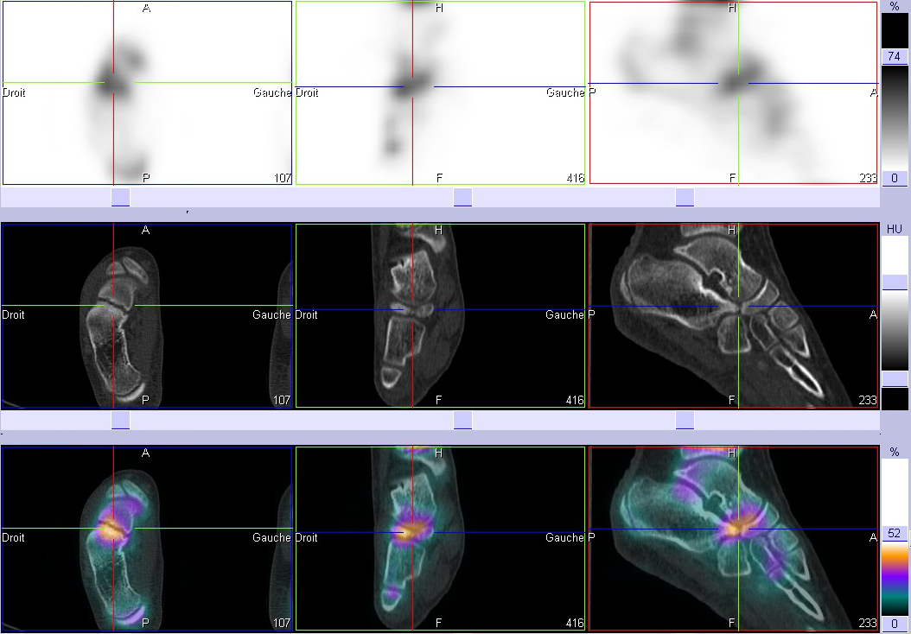The height and width of the screenshot is (634, 911).
Task: Select the SPECT sagittal view panel
Action: pos(733,93)
